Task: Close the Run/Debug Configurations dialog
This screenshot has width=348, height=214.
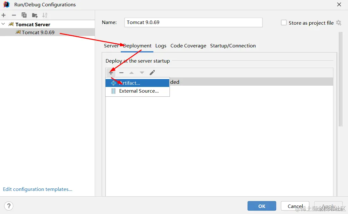Action: (339, 4)
